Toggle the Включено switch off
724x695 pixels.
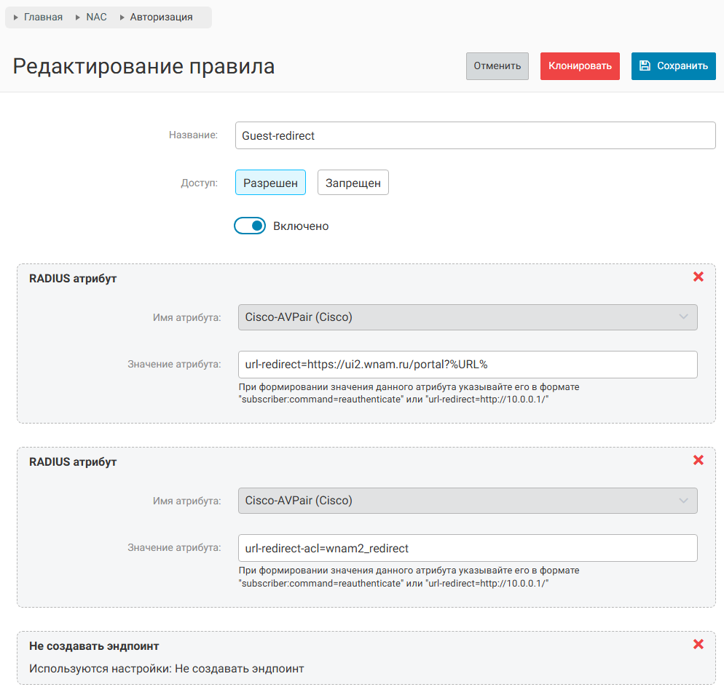(x=250, y=226)
